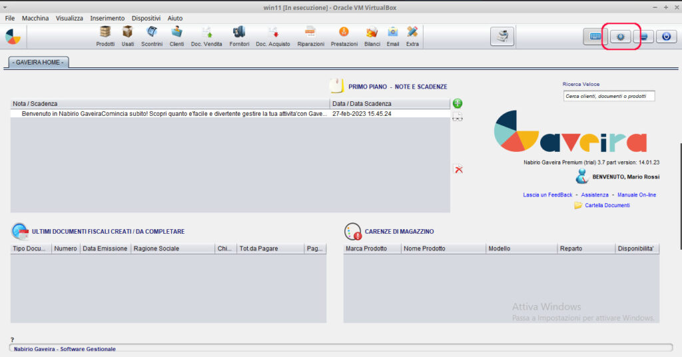This screenshot has height=357, width=682.
Task: Click the Ricerca Veloce search field
Action: pyautogui.click(x=609, y=96)
